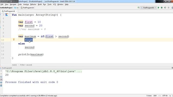Click 'if (first > second)' editor breadcrumb

pyautogui.click(x=26, y=65)
